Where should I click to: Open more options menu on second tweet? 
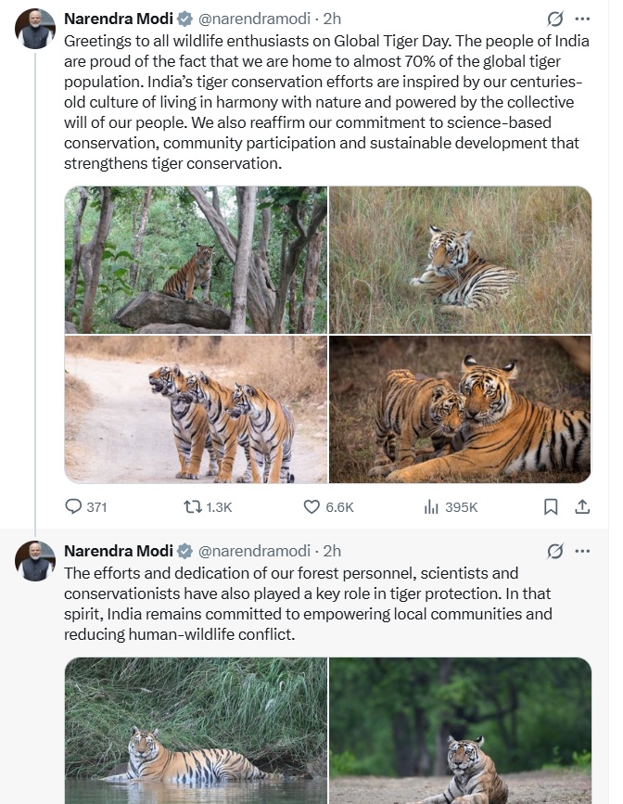582,551
